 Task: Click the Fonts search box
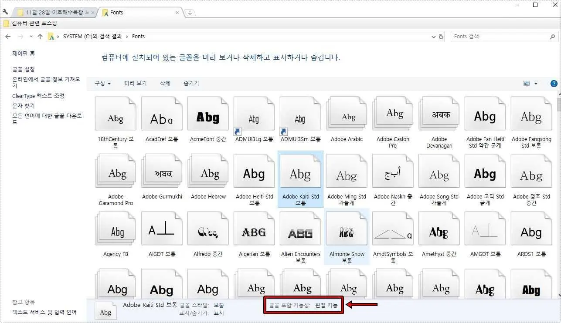coord(505,37)
